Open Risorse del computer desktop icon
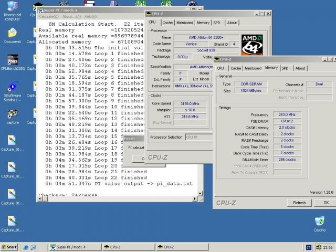 13,9
